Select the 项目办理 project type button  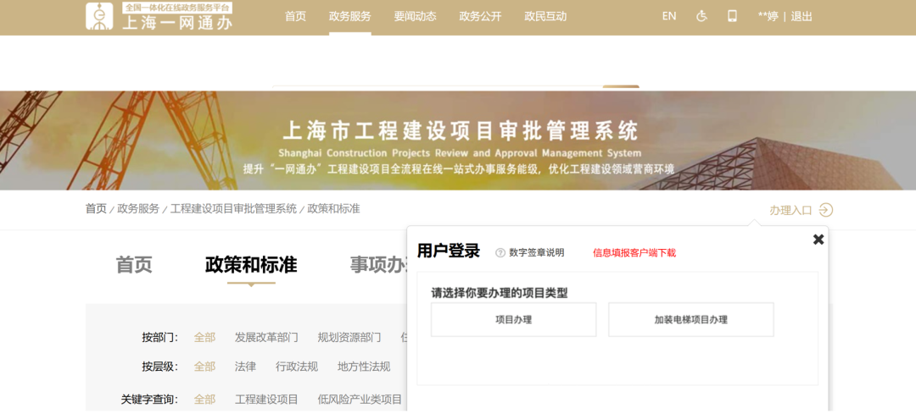click(x=513, y=320)
